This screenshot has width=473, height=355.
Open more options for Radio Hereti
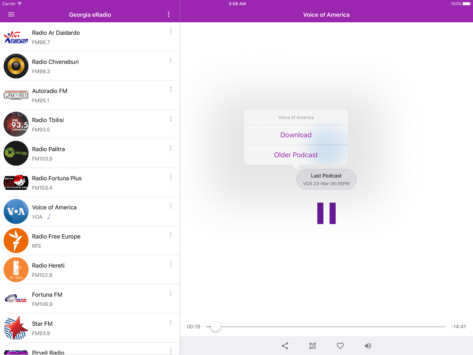tap(171, 264)
